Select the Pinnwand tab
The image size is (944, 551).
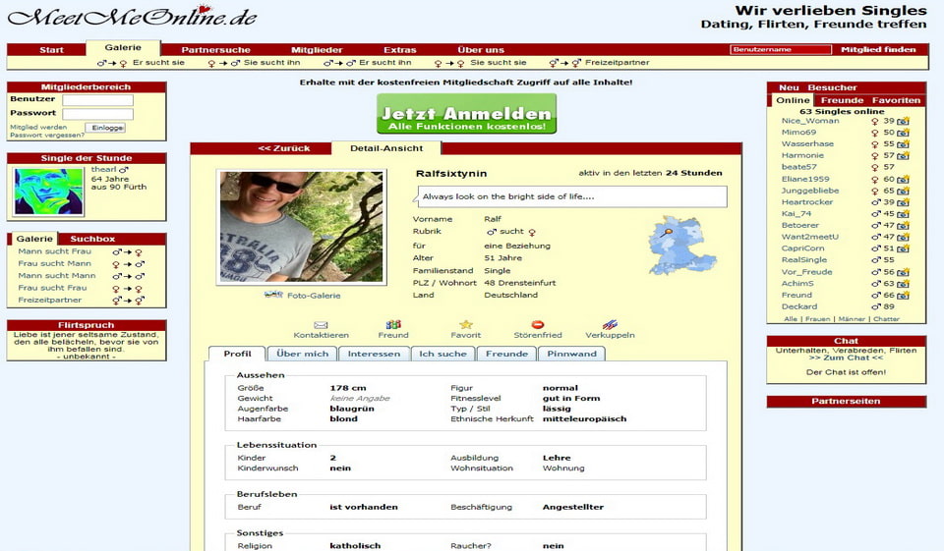click(571, 354)
